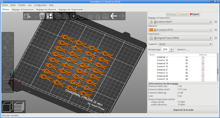
Task: Click the variable layer height icon
Action: point(105,16)
